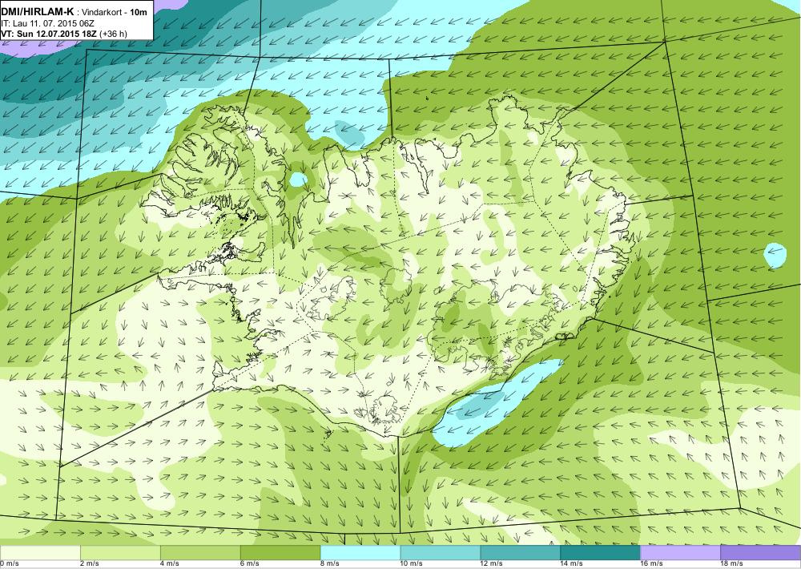Click the 12–14 m/s teal legend swatch
This screenshot has height=569, width=801.
click(x=520, y=552)
